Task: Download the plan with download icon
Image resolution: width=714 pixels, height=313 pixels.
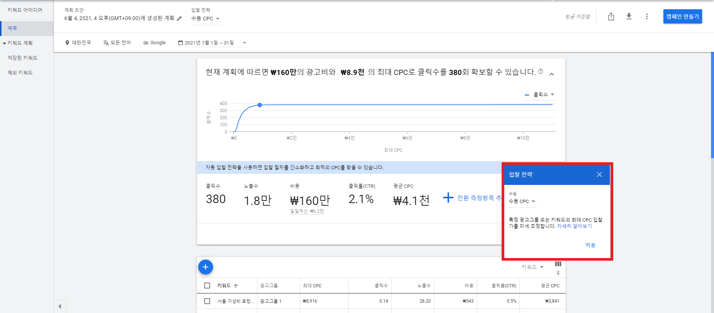Action: (629, 16)
